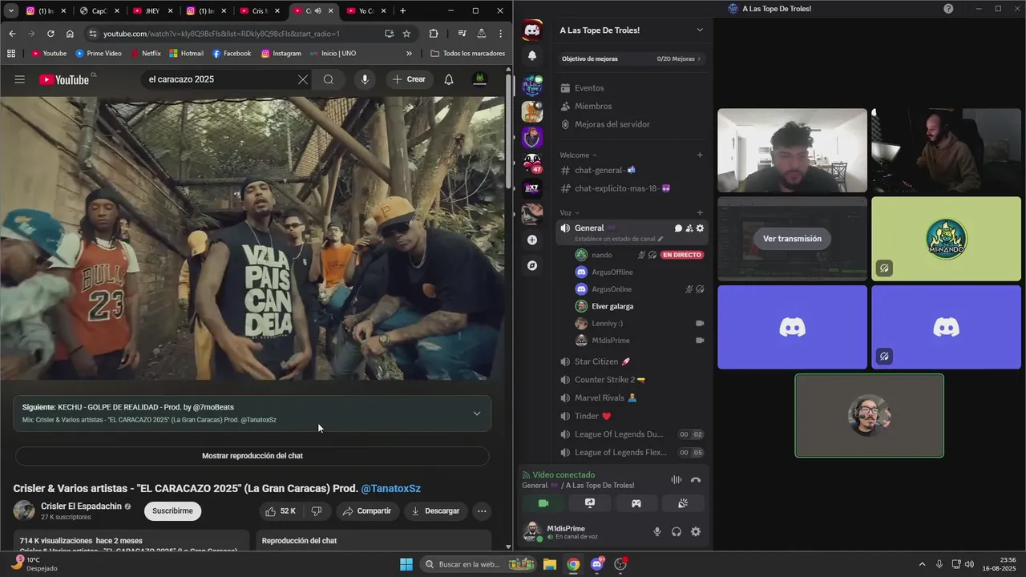Image resolution: width=1026 pixels, height=577 pixels.
Task: Open noise suppression waveform icon
Action: (x=677, y=480)
